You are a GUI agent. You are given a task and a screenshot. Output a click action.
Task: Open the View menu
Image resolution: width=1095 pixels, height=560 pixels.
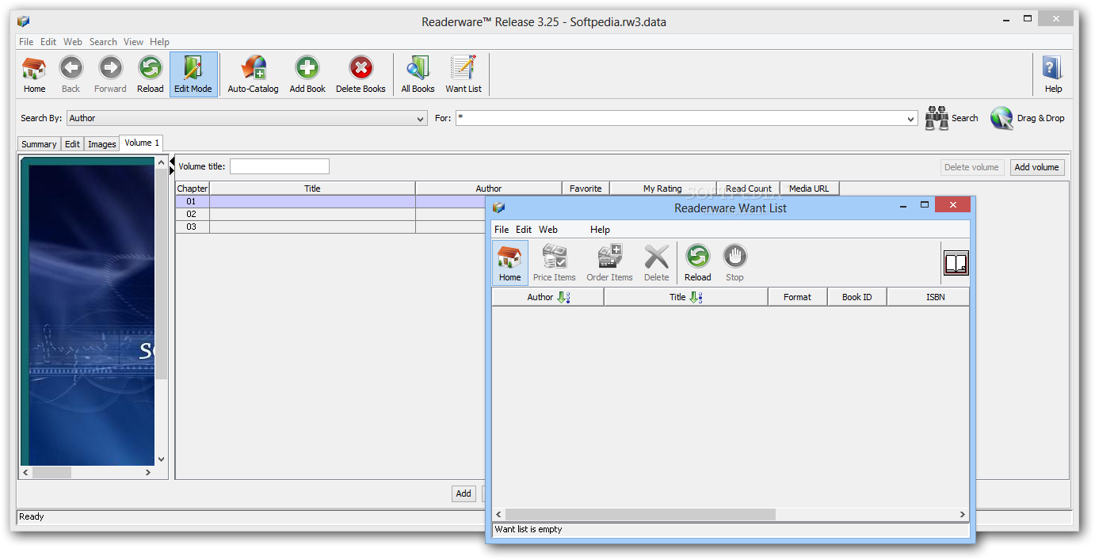(133, 42)
